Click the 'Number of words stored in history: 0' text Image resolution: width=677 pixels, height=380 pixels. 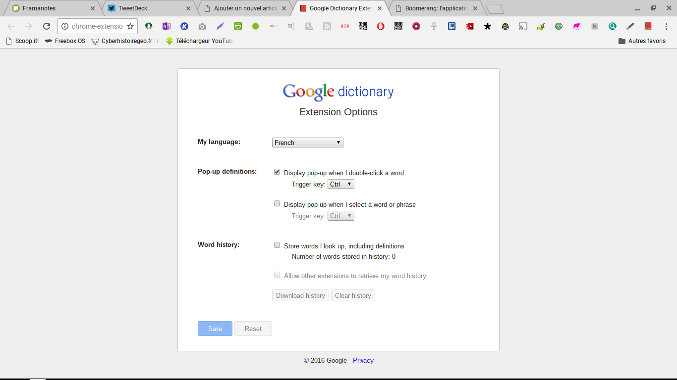coord(343,256)
